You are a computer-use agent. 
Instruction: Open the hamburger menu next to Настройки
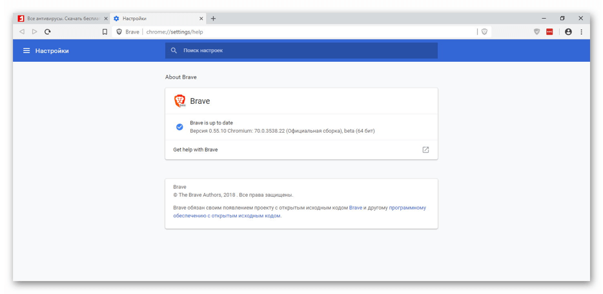tap(26, 50)
